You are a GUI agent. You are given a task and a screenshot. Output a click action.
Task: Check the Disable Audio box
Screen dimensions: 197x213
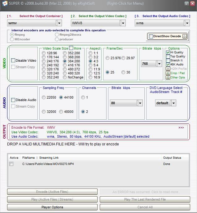(x=13, y=100)
